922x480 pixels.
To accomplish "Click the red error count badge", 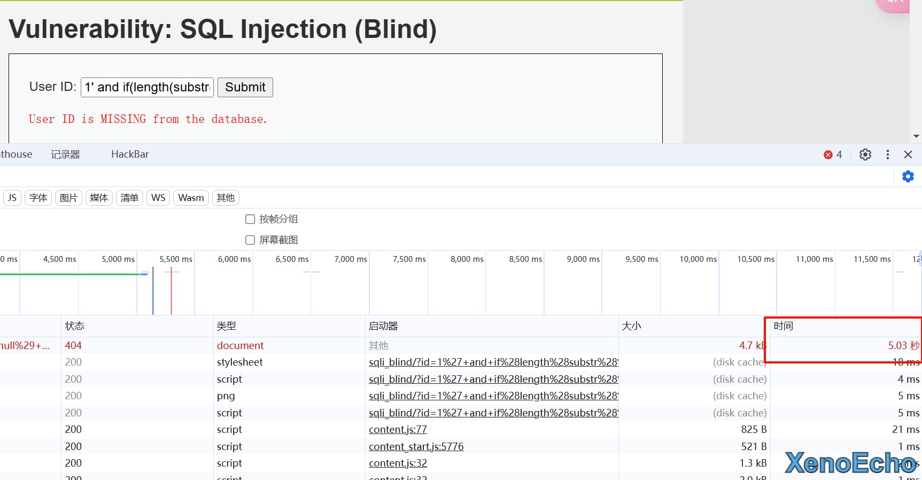I will 833,154.
